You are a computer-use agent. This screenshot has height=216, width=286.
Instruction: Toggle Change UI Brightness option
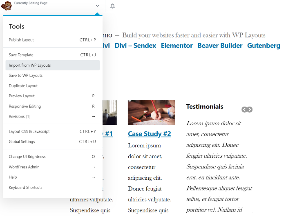point(53,157)
